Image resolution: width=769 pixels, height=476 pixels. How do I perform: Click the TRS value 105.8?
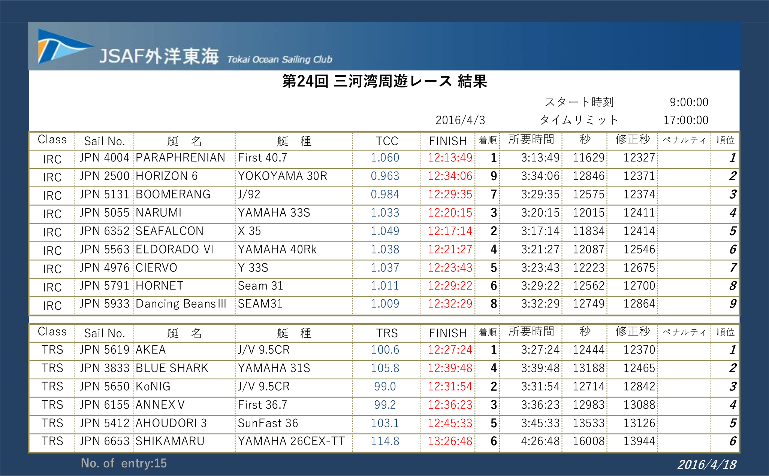tap(385, 368)
